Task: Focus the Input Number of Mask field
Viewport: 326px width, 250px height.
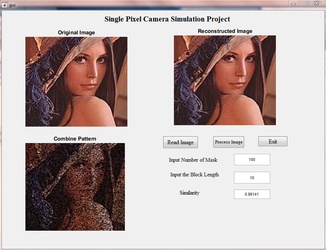Action: pyautogui.click(x=252, y=160)
